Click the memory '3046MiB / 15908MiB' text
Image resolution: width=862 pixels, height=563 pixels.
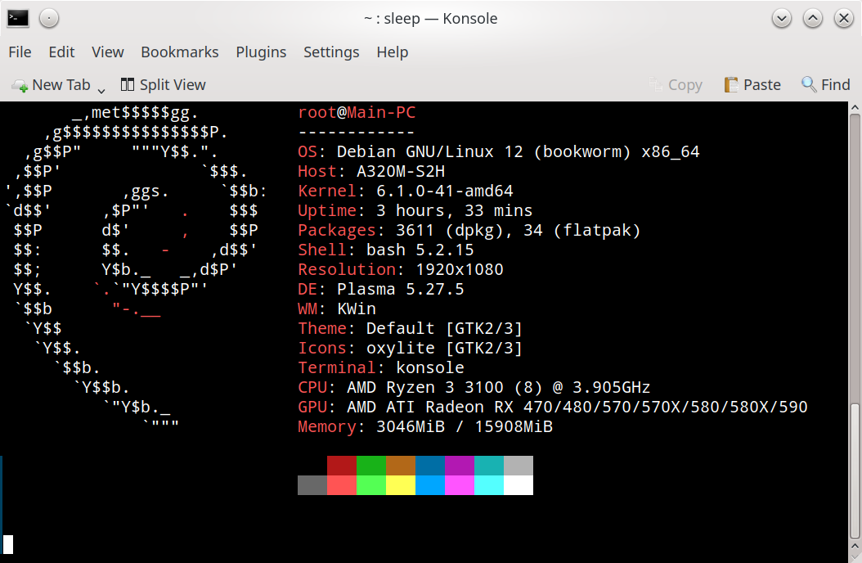coord(465,426)
